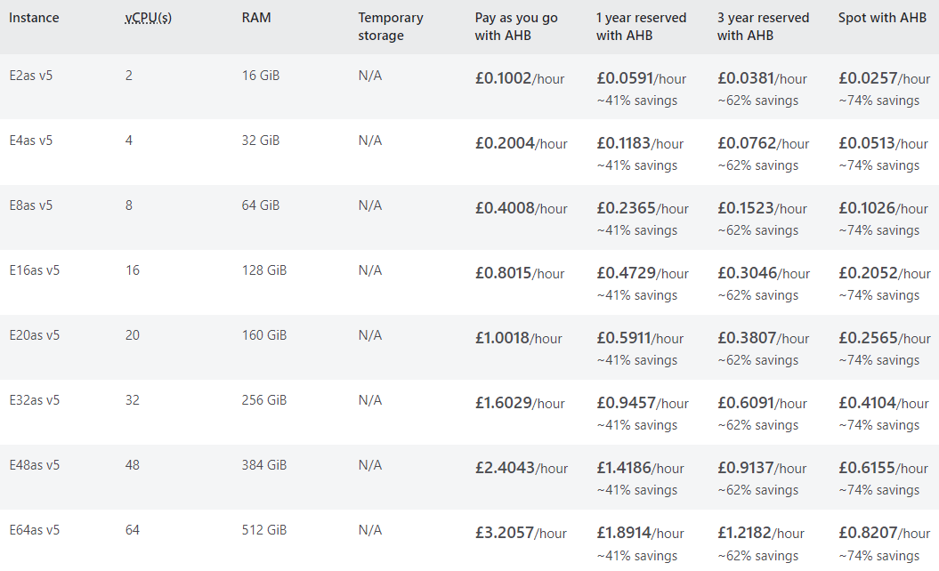Select the E64as v5 instance name
Screen dimensions: 939x571
(x=35, y=530)
